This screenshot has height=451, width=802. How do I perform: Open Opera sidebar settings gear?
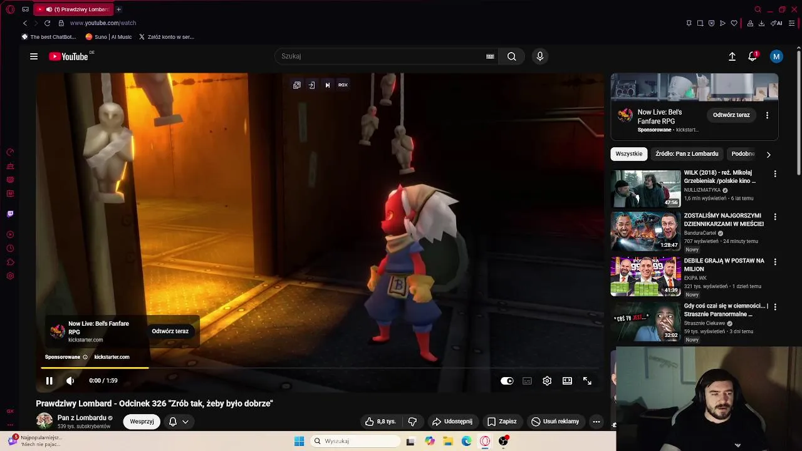(10, 276)
